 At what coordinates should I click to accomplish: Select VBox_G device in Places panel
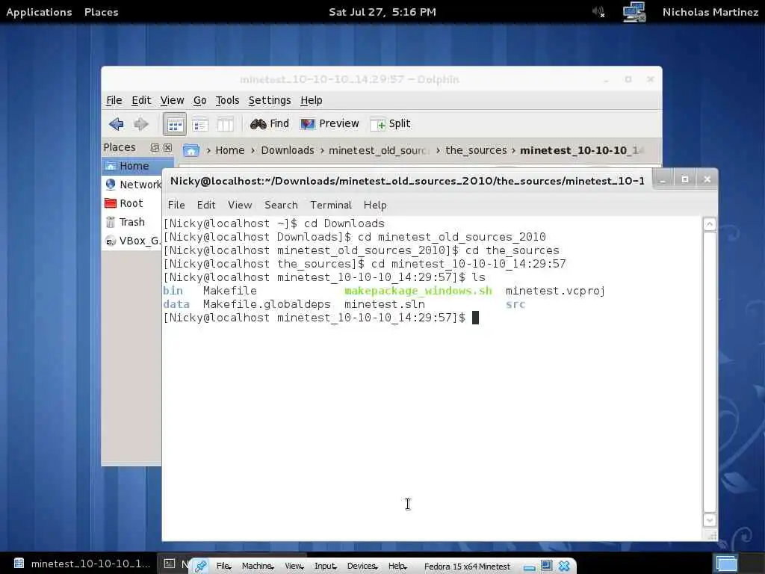[x=131, y=241]
